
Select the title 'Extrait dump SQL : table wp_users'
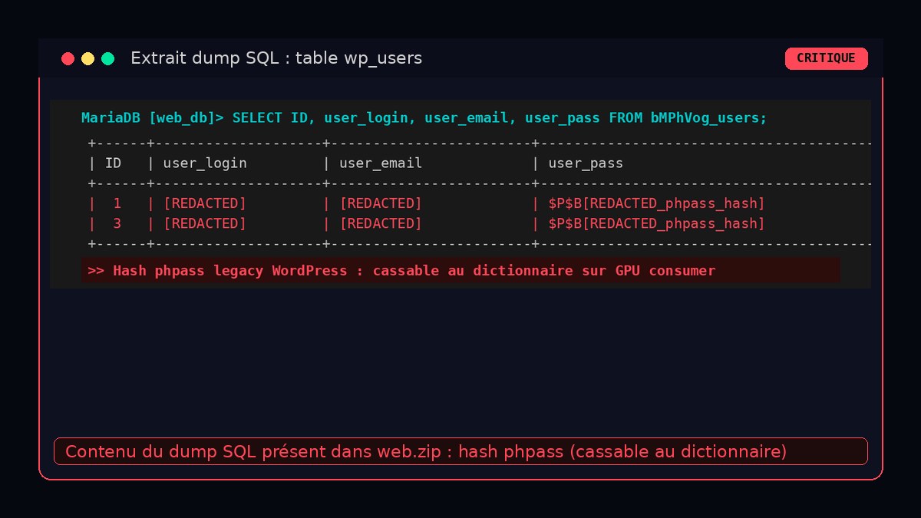click(276, 58)
